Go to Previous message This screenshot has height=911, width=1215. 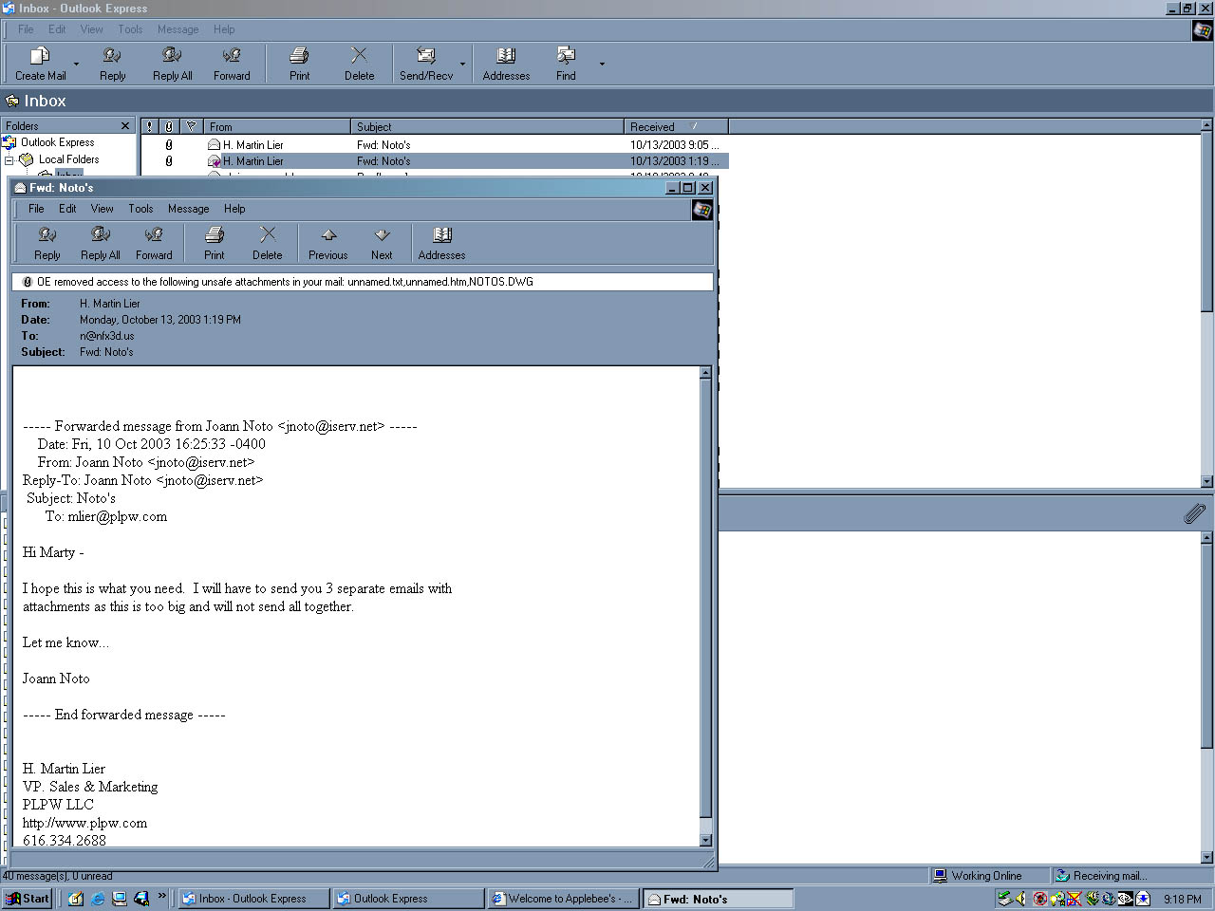pyautogui.click(x=327, y=243)
